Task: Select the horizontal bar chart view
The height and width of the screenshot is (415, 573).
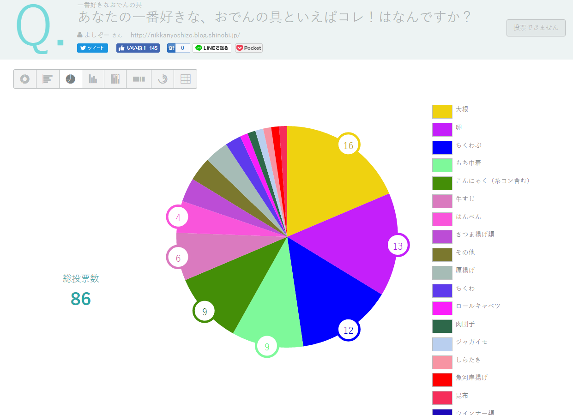Action: pos(48,79)
